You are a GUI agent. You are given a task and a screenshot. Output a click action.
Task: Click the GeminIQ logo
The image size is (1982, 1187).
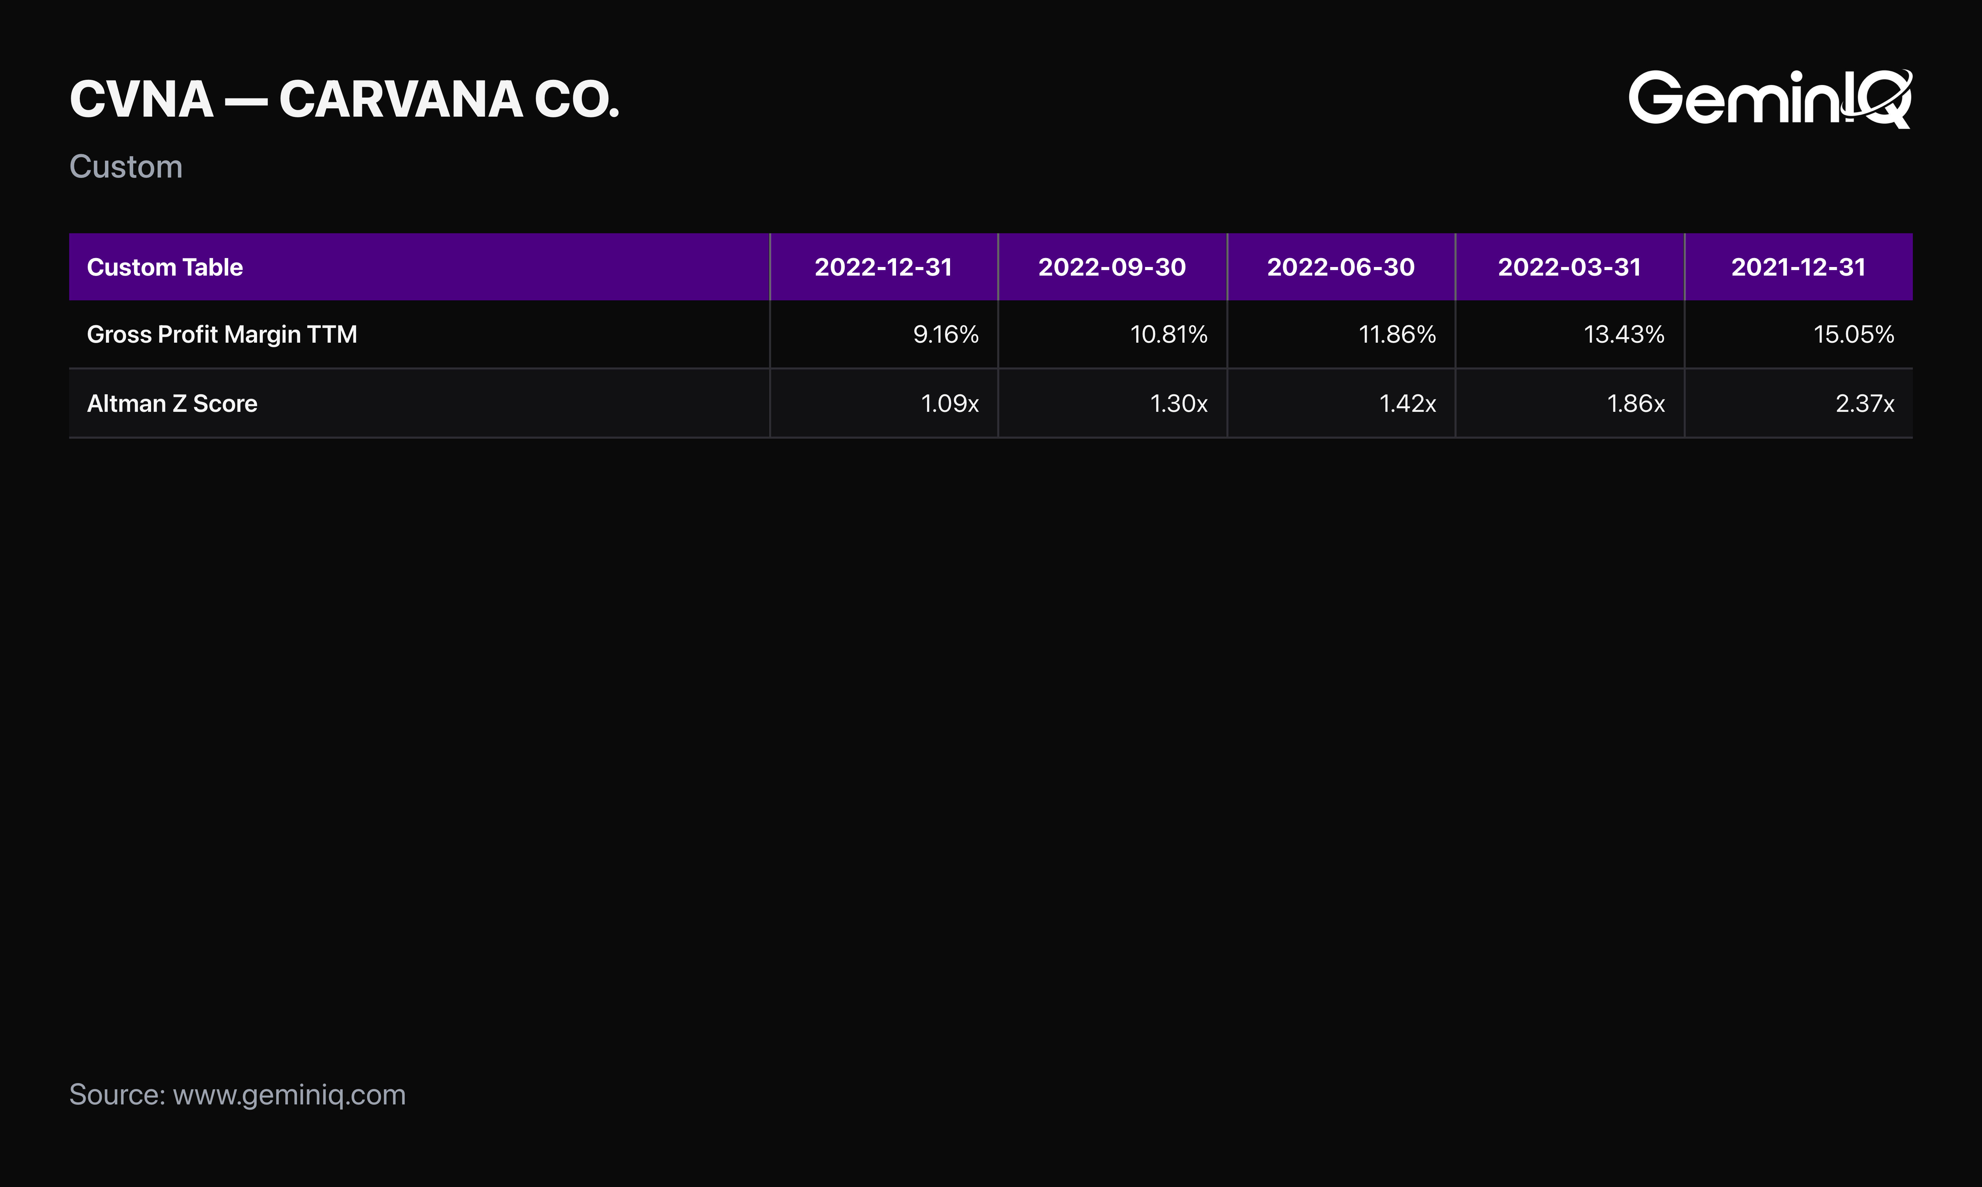click(1770, 98)
